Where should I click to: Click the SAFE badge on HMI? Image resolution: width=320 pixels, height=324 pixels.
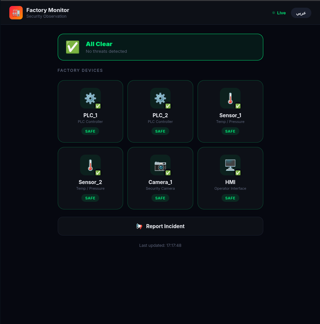(x=230, y=198)
